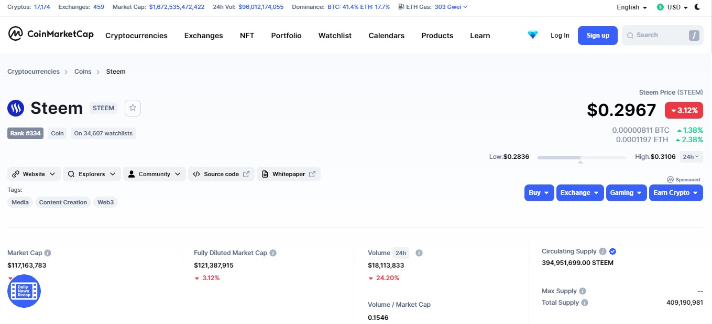Click Fully Diluted Market Cap info icon
The width and height of the screenshot is (712, 324).
[273, 253]
